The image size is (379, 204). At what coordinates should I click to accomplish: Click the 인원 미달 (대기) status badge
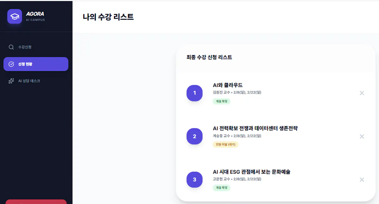click(225, 144)
